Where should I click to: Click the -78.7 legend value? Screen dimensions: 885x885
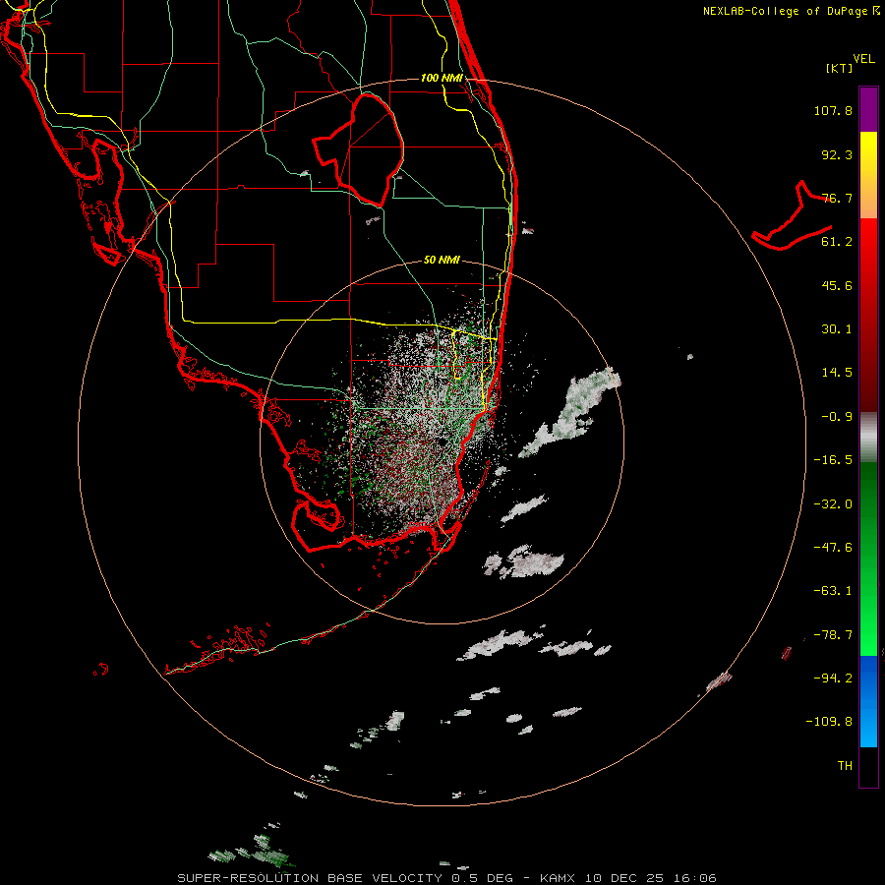tap(833, 635)
